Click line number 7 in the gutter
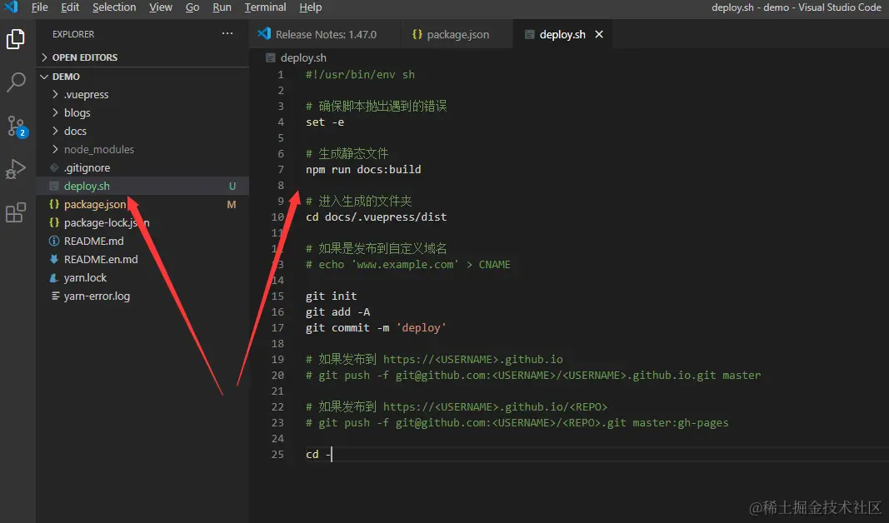The height and width of the screenshot is (523, 889). (281, 169)
